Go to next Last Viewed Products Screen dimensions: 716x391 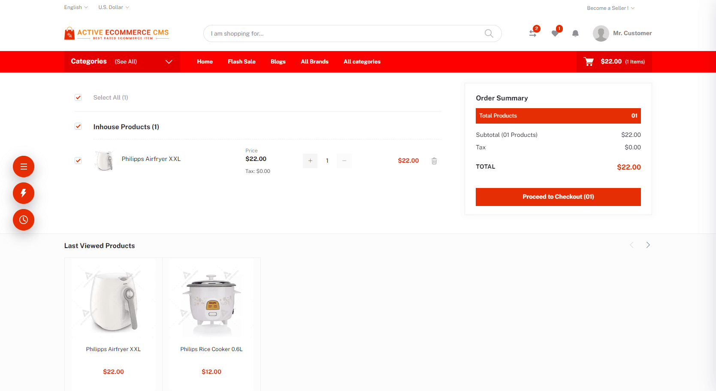click(648, 245)
